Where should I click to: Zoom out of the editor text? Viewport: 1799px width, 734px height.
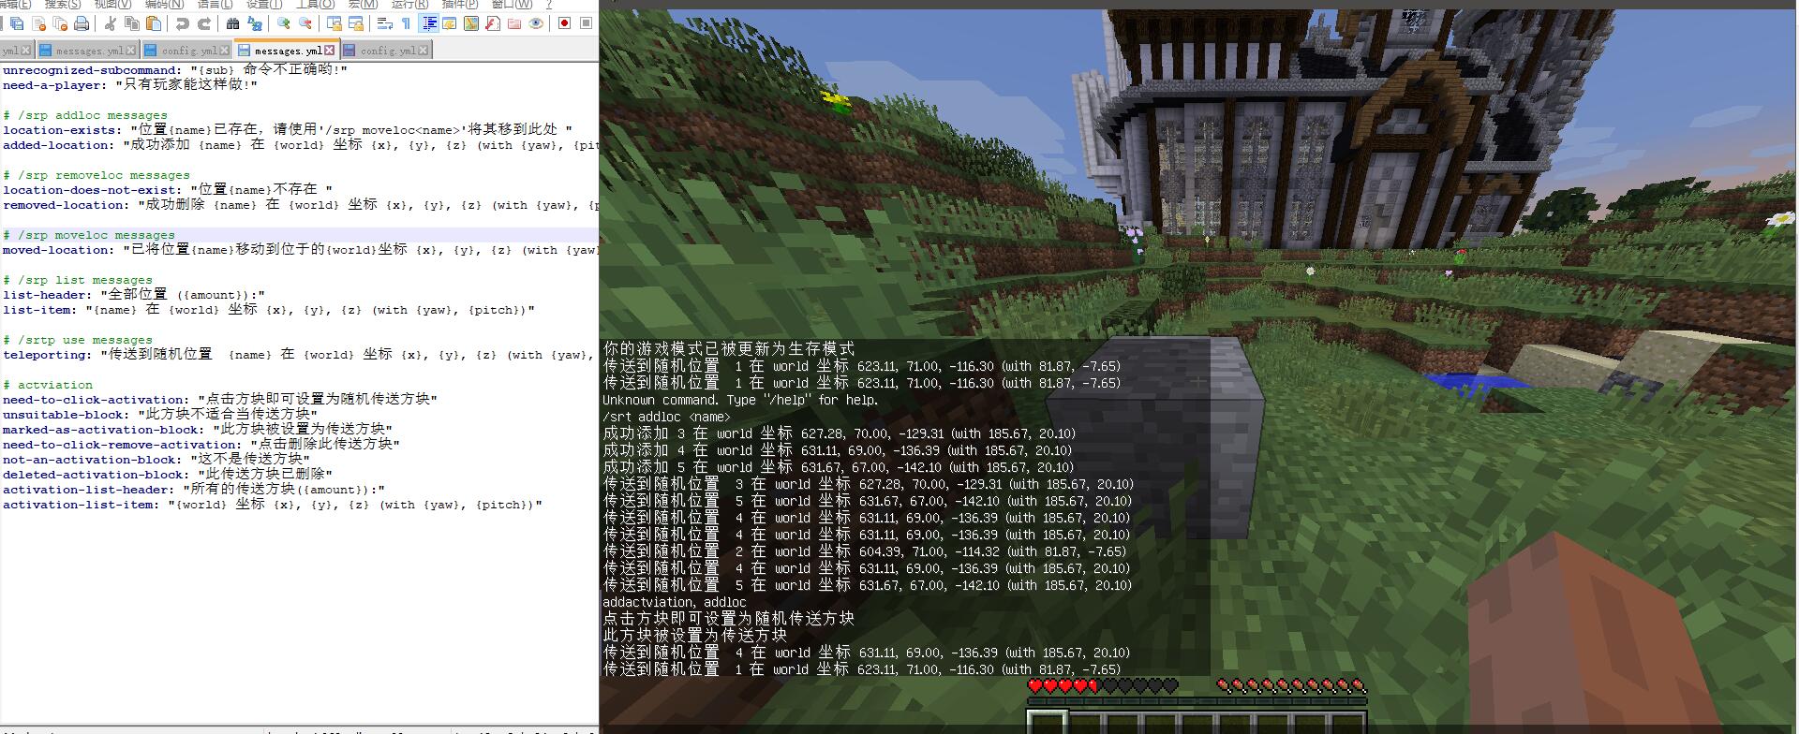(305, 23)
